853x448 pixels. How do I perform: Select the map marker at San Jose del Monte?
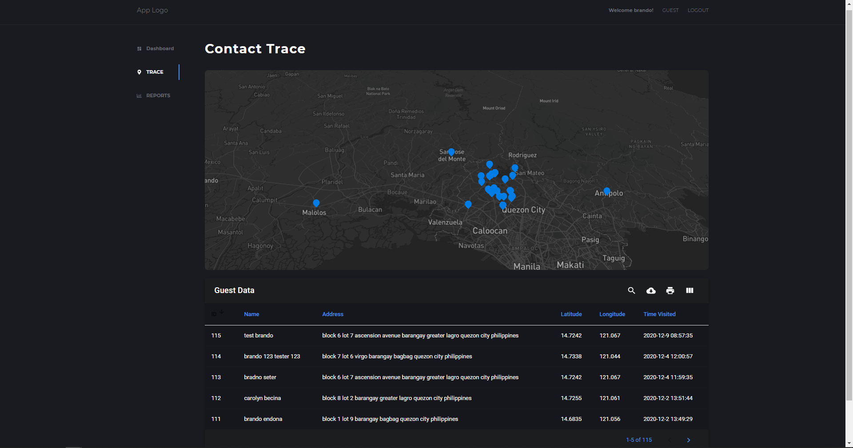(451, 152)
